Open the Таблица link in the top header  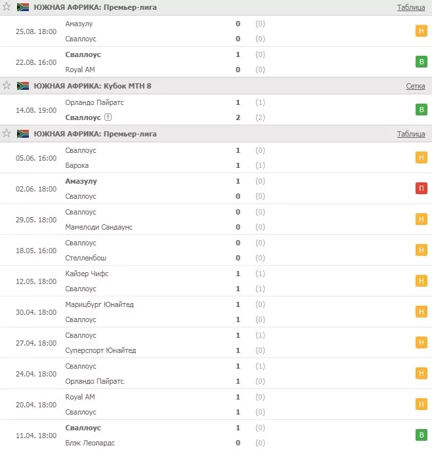tap(411, 7)
